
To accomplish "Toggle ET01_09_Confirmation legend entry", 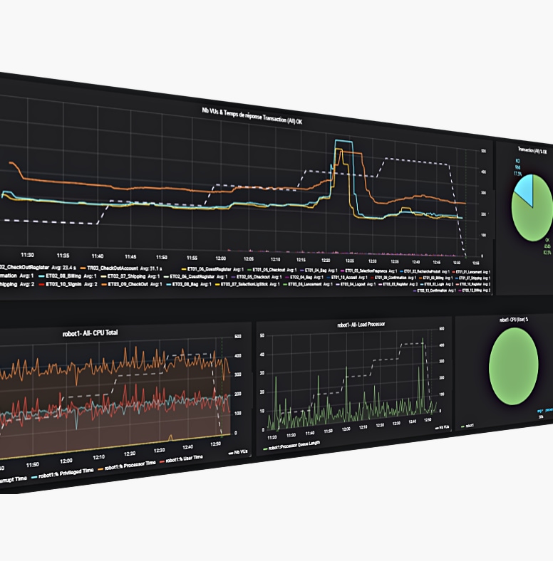I will pyautogui.click(x=393, y=278).
